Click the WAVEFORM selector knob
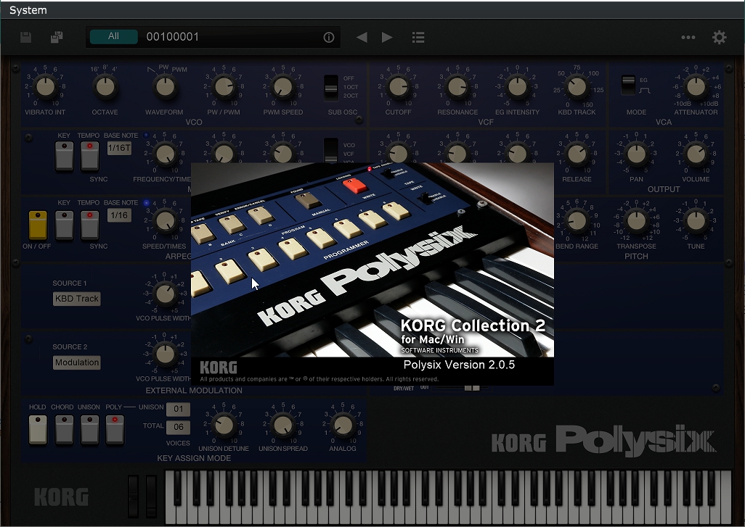The image size is (745, 527). click(x=165, y=86)
